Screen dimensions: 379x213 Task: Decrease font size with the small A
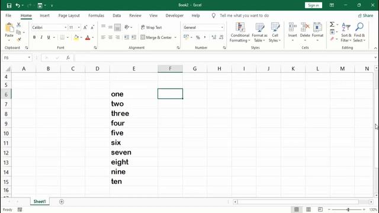point(92,28)
